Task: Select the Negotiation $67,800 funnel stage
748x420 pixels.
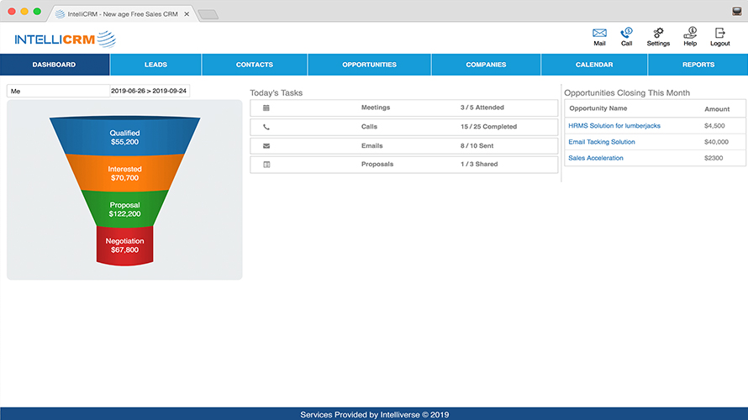Action: 124,245
